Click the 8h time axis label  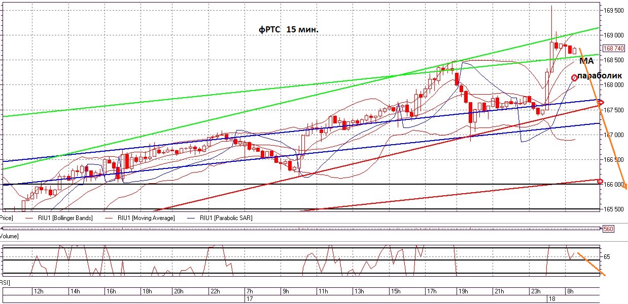click(x=570, y=291)
